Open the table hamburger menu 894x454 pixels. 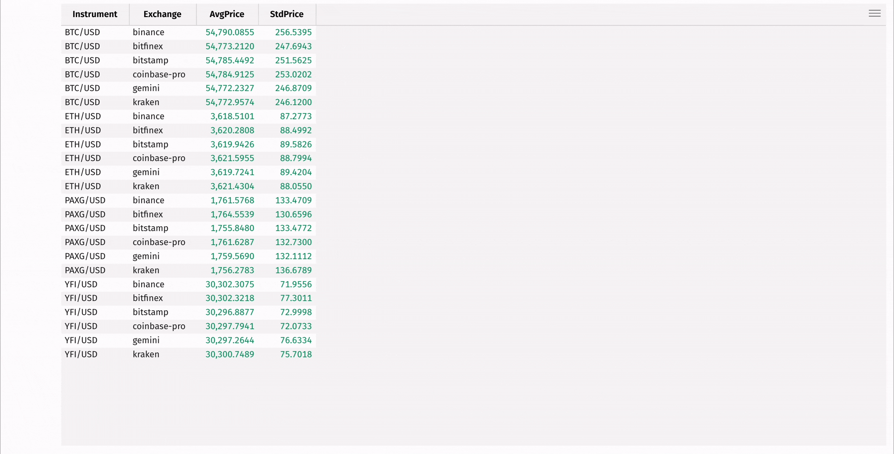875,13
